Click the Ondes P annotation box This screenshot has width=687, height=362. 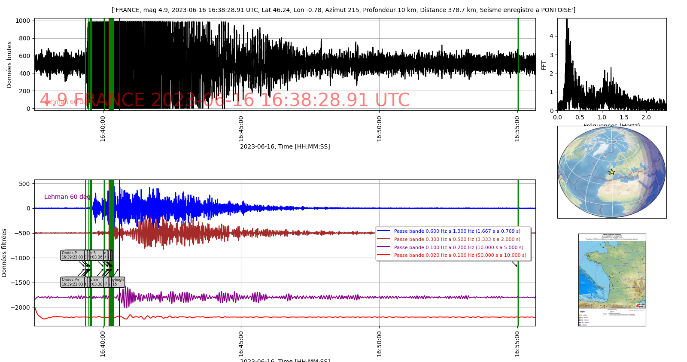[72, 255]
